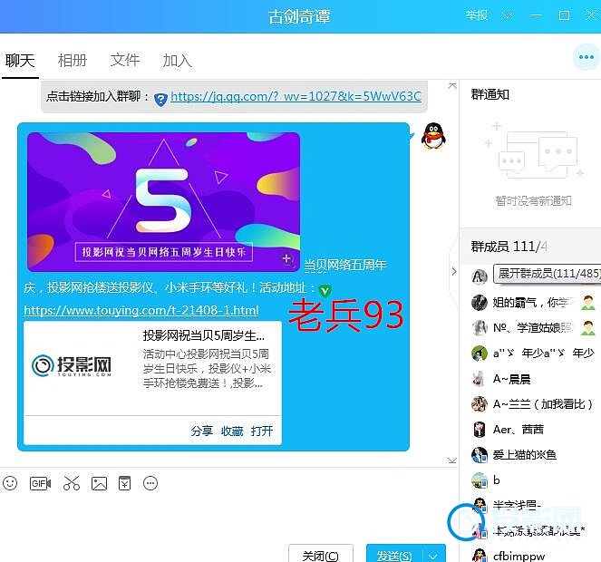
Task: Click avatar of Aer、茜茜
Action: (480, 430)
